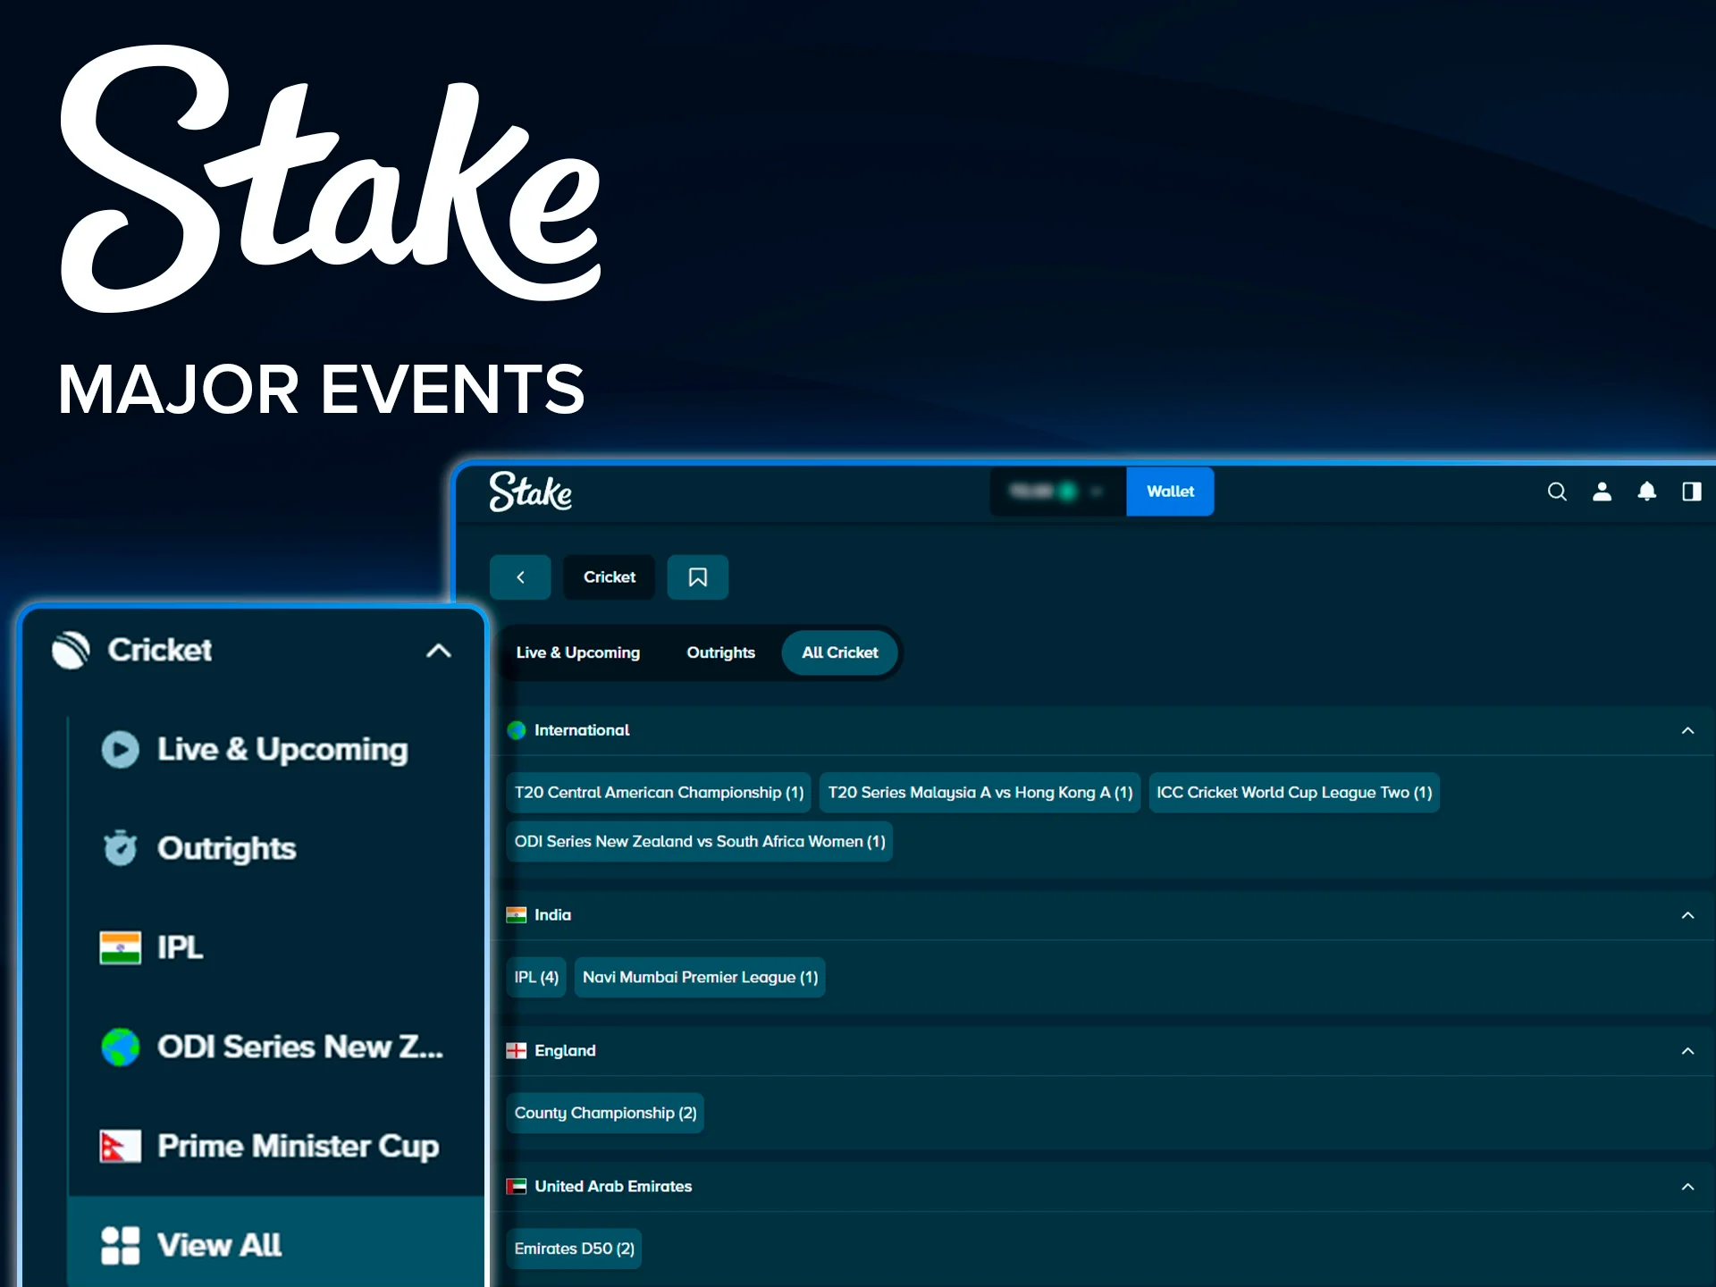
Task: Open T20 Central American Championship (1)
Action: (x=659, y=793)
